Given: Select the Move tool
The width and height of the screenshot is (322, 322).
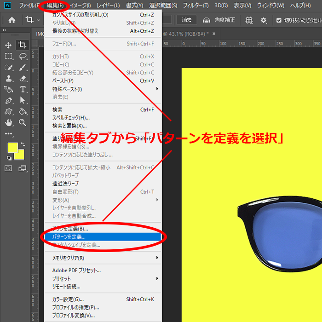Looking at the screenshot, I should (x=8, y=45).
